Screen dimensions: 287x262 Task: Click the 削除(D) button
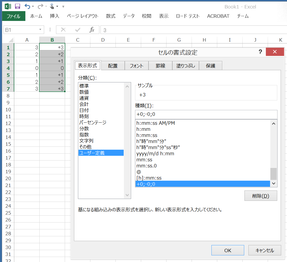[261, 196]
